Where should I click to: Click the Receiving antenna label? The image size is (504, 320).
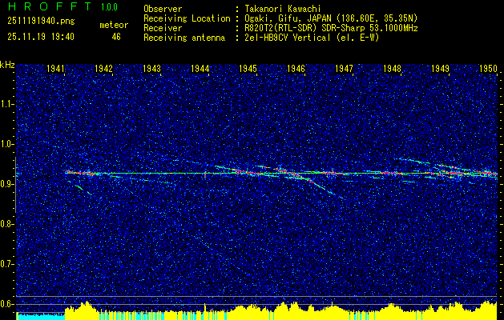184,38
